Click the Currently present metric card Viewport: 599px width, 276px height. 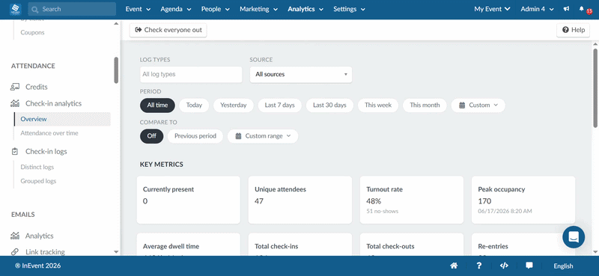pos(189,200)
